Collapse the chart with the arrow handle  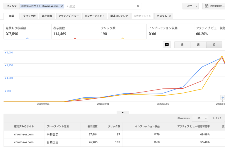[122, 112]
